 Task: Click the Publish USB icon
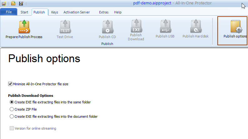tap(165, 26)
